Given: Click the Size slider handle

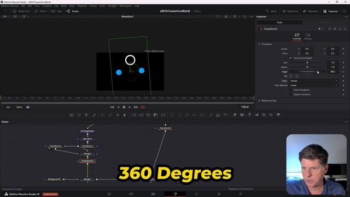Looking at the screenshot, I should [x=307, y=62].
